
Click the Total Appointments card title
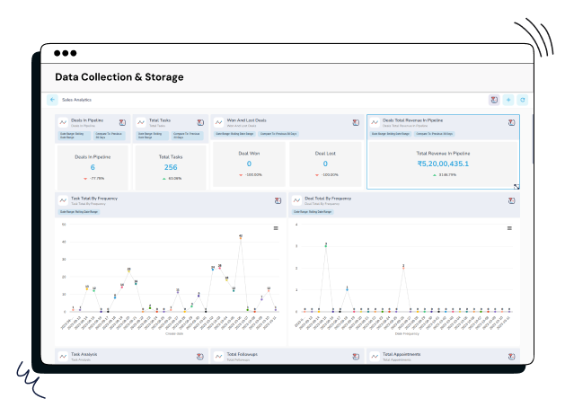coord(402,354)
